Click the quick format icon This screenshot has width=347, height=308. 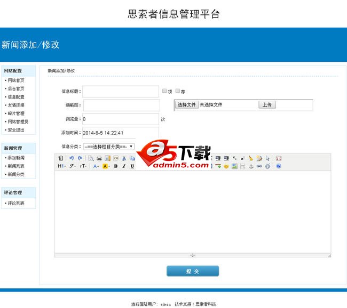pos(259,158)
